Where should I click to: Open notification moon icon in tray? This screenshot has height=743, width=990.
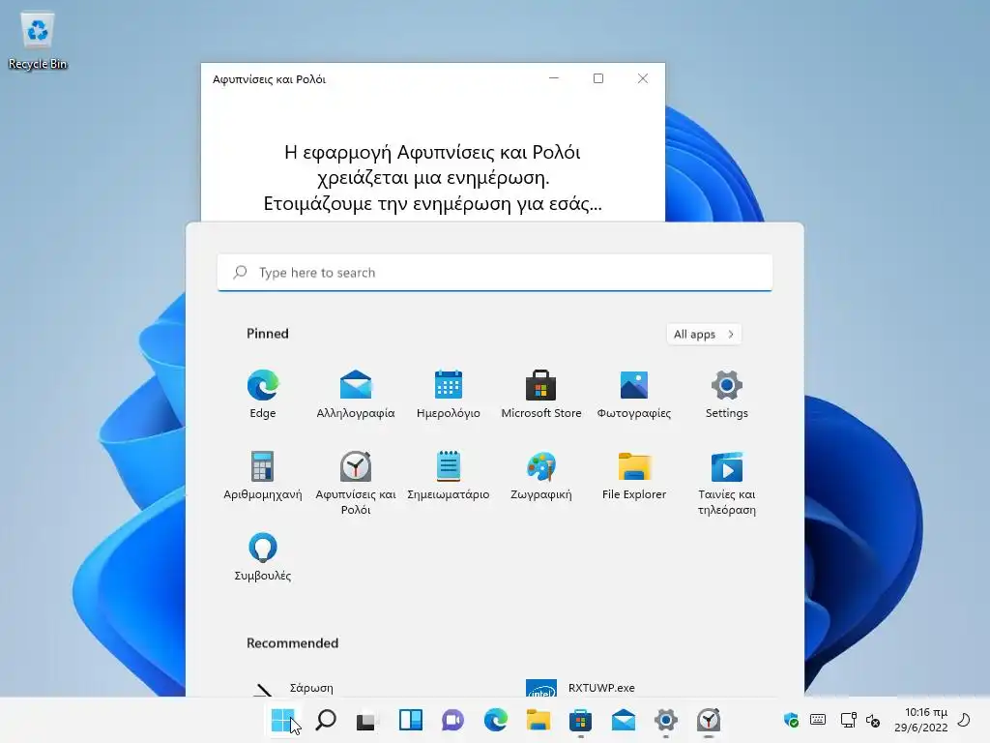[964, 720]
